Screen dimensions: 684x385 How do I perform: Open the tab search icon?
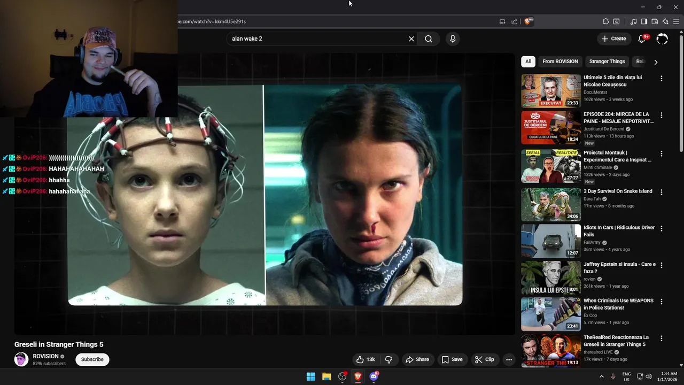(616, 21)
